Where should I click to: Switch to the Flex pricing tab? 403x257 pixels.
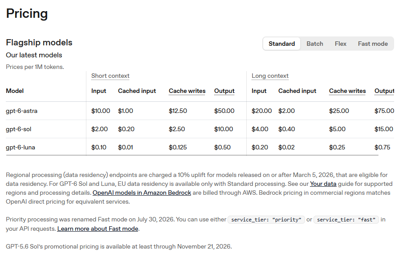tap(341, 44)
